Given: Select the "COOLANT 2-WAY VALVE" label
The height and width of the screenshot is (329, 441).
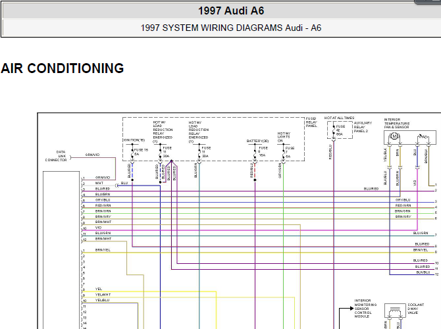Looking at the screenshot, I should [416, 309].
